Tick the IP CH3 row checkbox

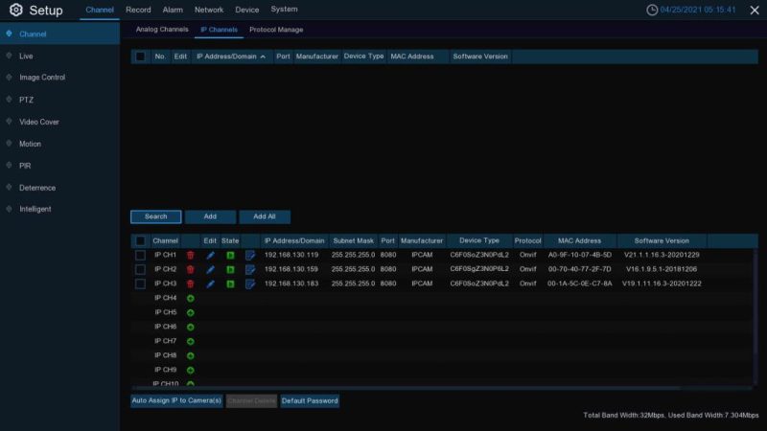click(140, 284)
